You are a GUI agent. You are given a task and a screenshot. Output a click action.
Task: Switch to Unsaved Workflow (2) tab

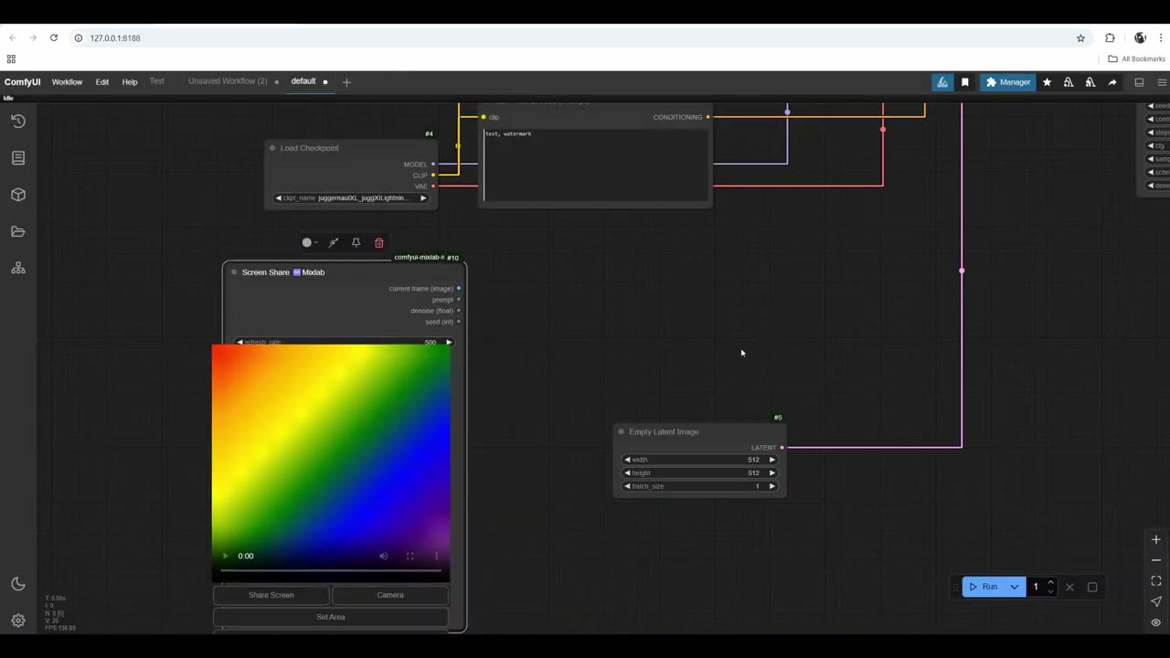[228, 81]
